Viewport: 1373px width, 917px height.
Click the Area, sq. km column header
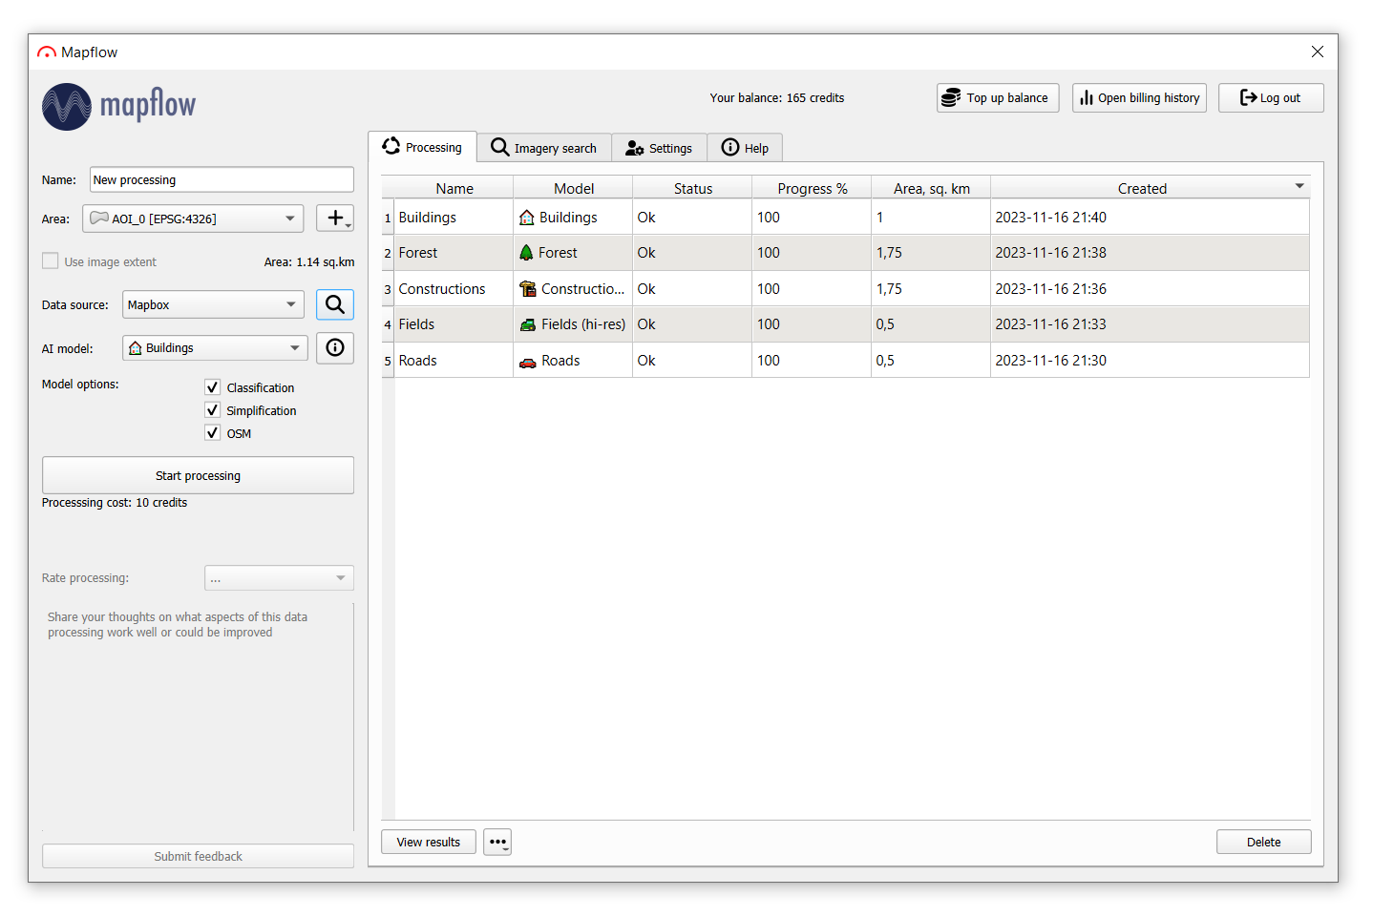click(x=932, y=188)
